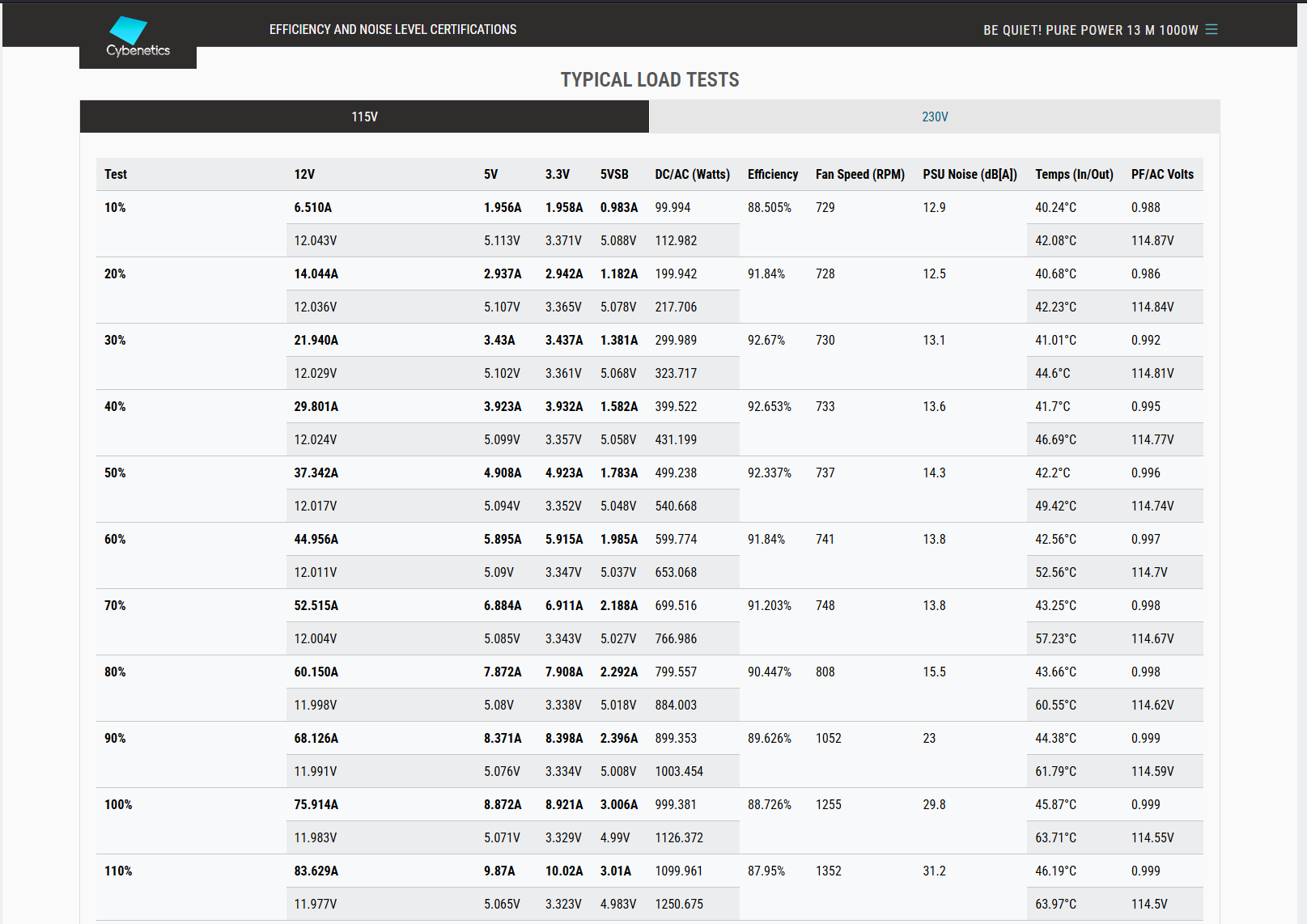Click the Test column header
The image size is (1307, 924).
tap(116, 174)
